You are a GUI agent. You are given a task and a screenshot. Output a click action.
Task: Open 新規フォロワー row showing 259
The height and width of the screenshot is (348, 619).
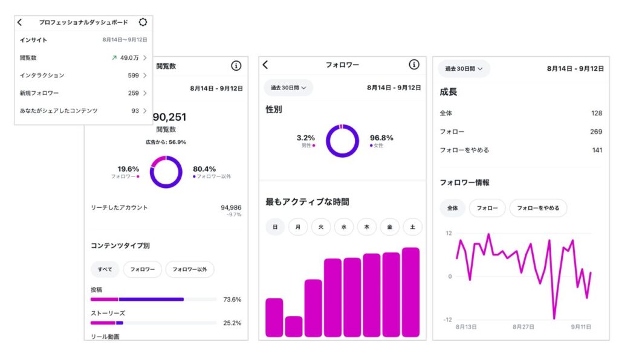pos(83,93)
